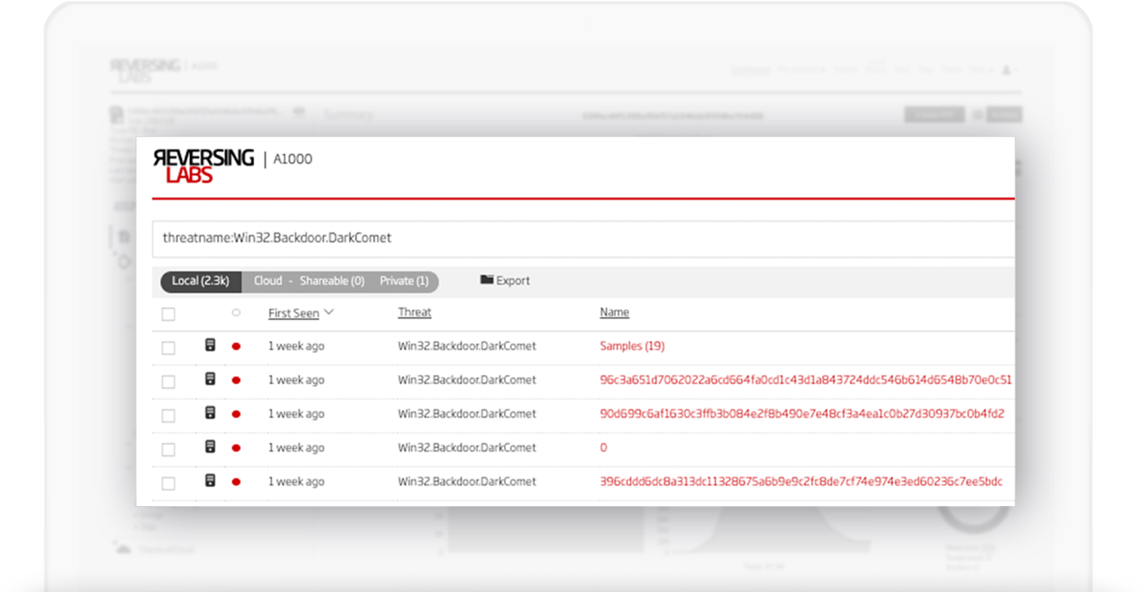This screenshot has height=592, width=1147.
Task: Click Win32.Backdoor.DarkComet threat in '0' row
Action: 467,448
